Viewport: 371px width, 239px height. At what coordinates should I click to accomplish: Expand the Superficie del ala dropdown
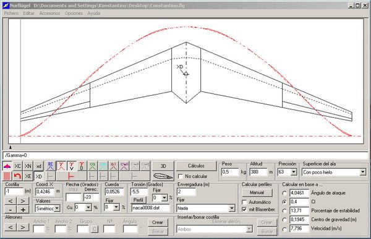click(x=363, y=172)
